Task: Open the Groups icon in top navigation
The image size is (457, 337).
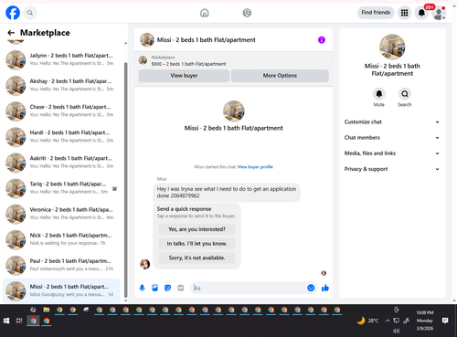Action: [x=247, y=13]
